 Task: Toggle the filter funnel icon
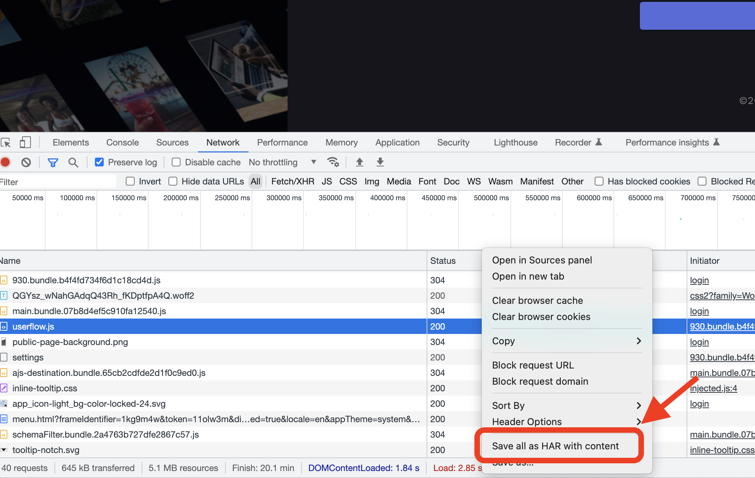coord(53,162)
